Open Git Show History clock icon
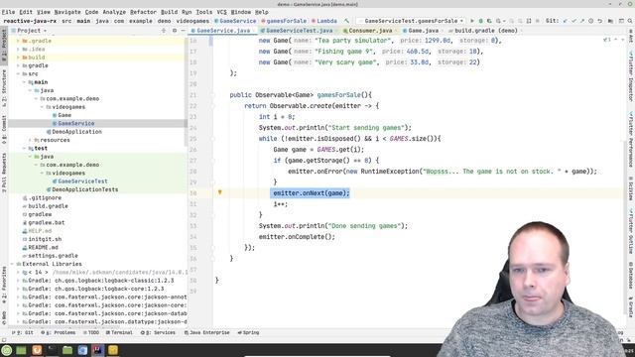This screenshot has height=357, width=635. 591,21
